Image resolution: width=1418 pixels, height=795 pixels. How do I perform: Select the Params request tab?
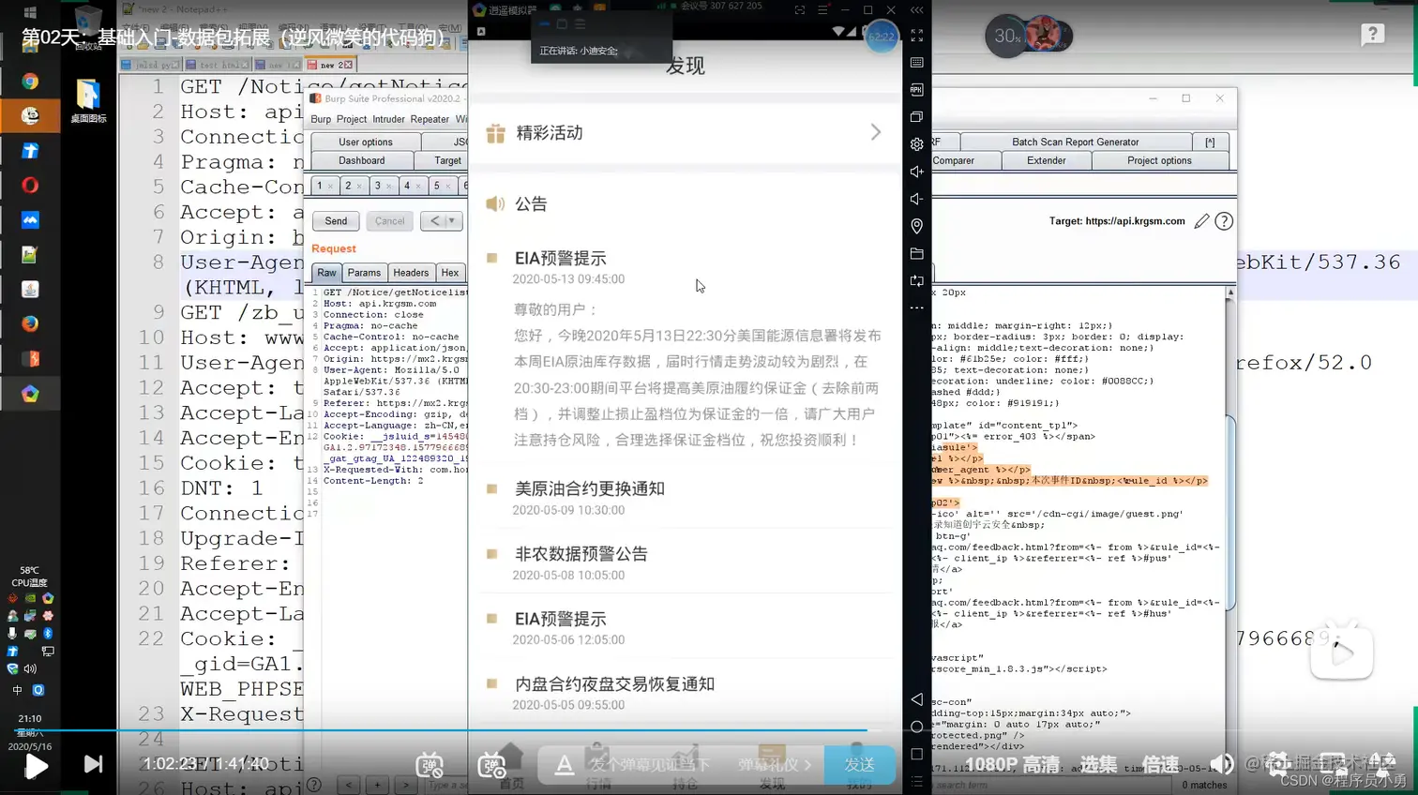point(364,273)
